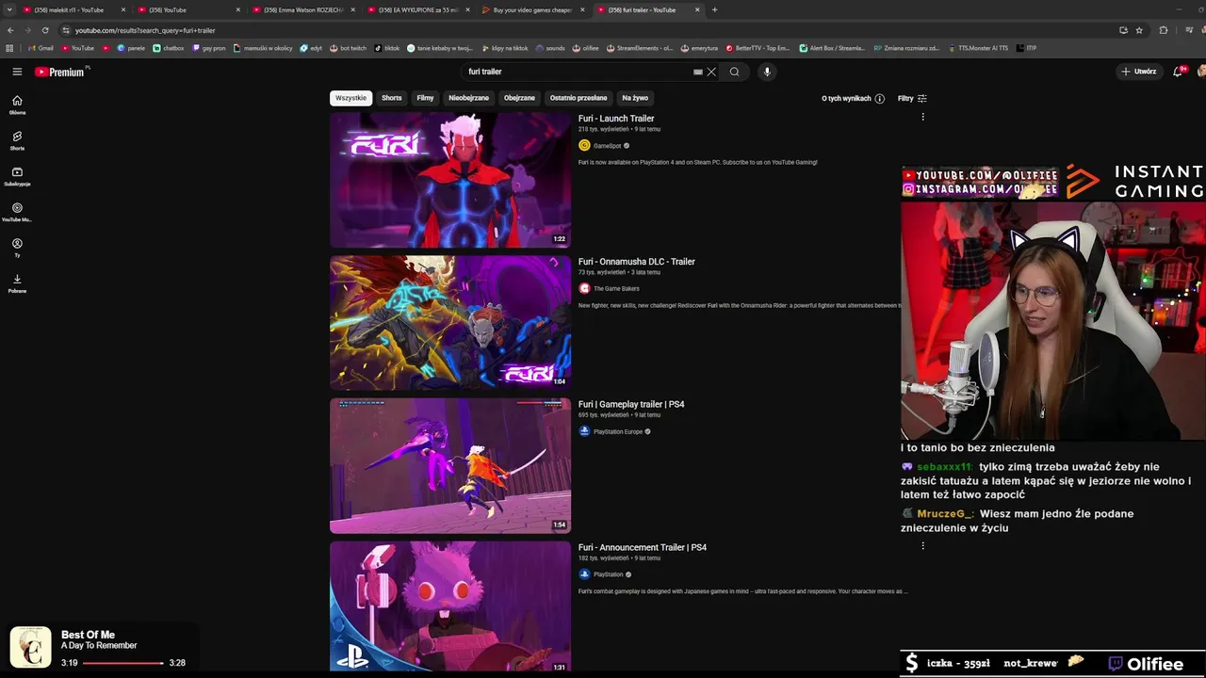Open Furi - Announcement Trailer | PS4 title
This screenshot has height=678, width=1206.
pyautogui.click(x=643, y=547)
